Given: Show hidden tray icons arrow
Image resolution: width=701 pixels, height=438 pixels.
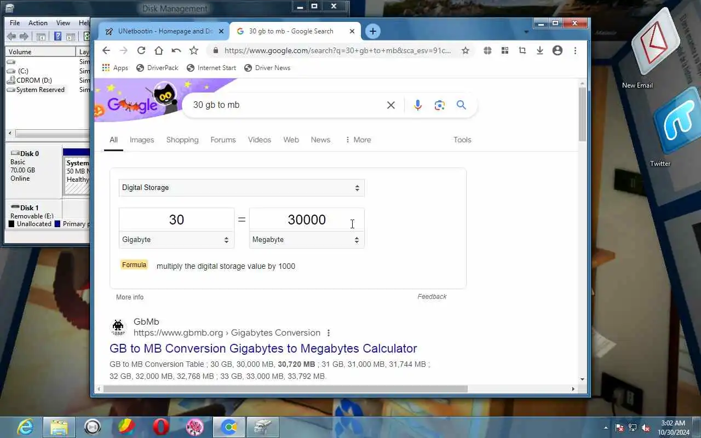Looking at the screenshot, I should click(606, 428).
